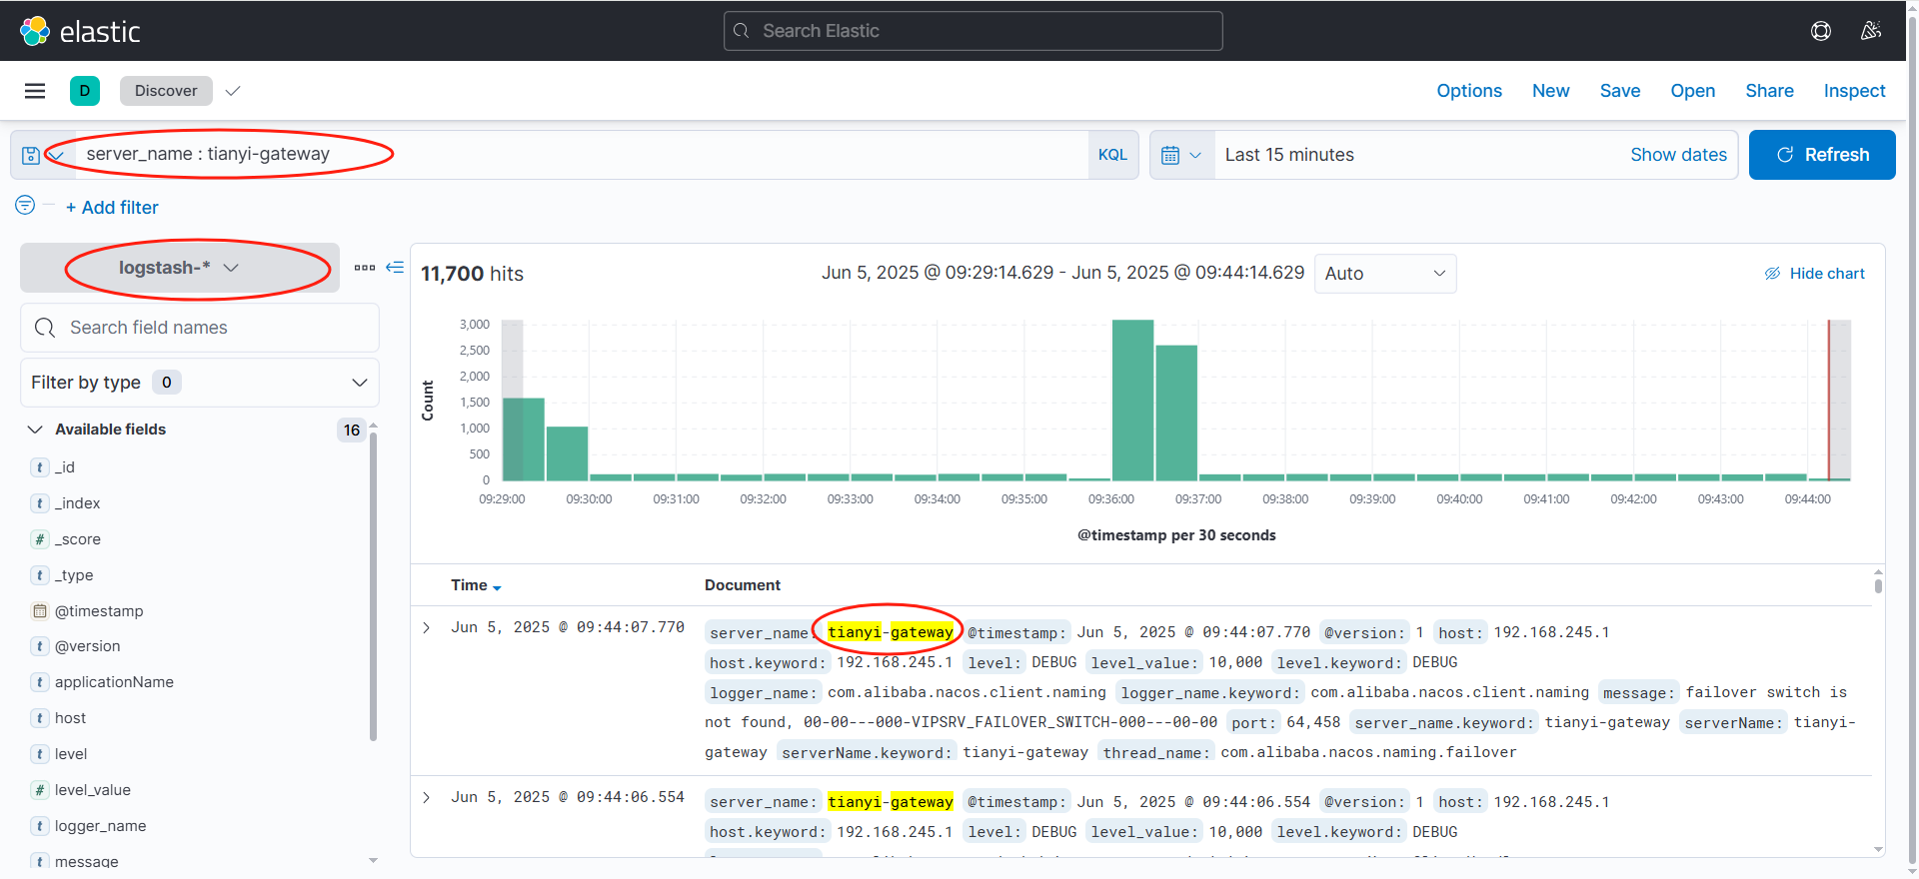Image resolution: width=1919 pixels, height=879 pixels.
Task: Select the _index field
Action: pos(78,503)
